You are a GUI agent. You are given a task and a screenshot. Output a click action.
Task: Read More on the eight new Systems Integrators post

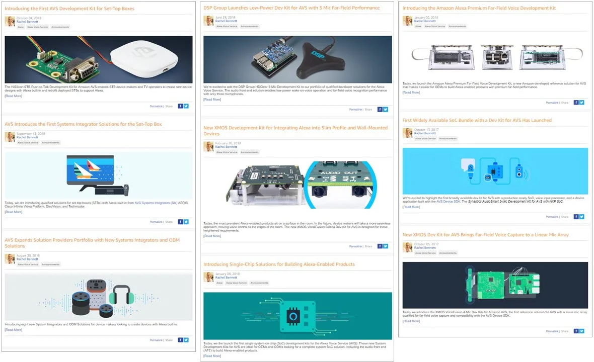tap(13, 330)
